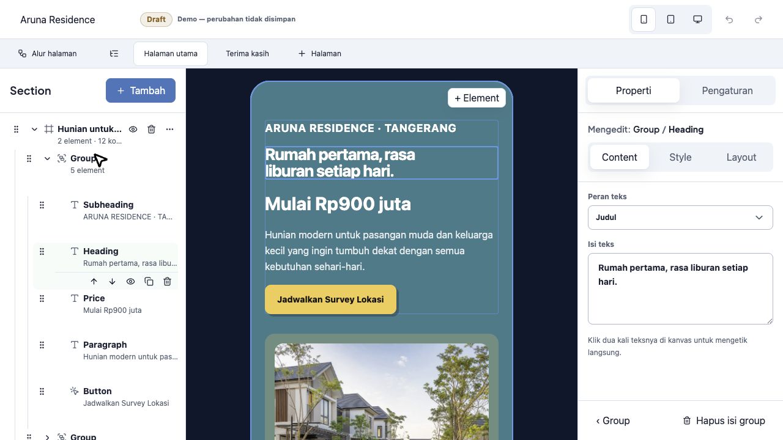Select the canvas heading Rumah pertama, rasa liburan
This screenshot has width=783, height=440.
pyautogui.click(x=381, y=163)
